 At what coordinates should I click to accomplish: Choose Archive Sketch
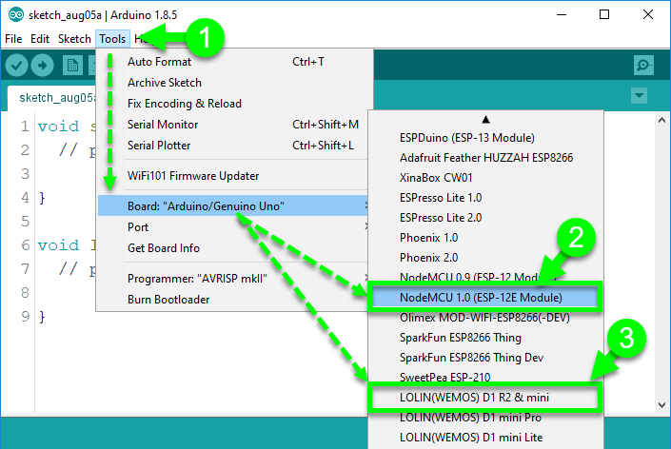tap(233, 83)
